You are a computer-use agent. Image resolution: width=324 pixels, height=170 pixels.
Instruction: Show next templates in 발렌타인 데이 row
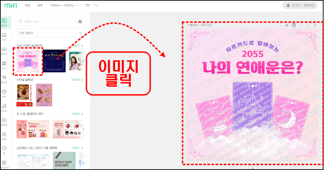[84, 129]
